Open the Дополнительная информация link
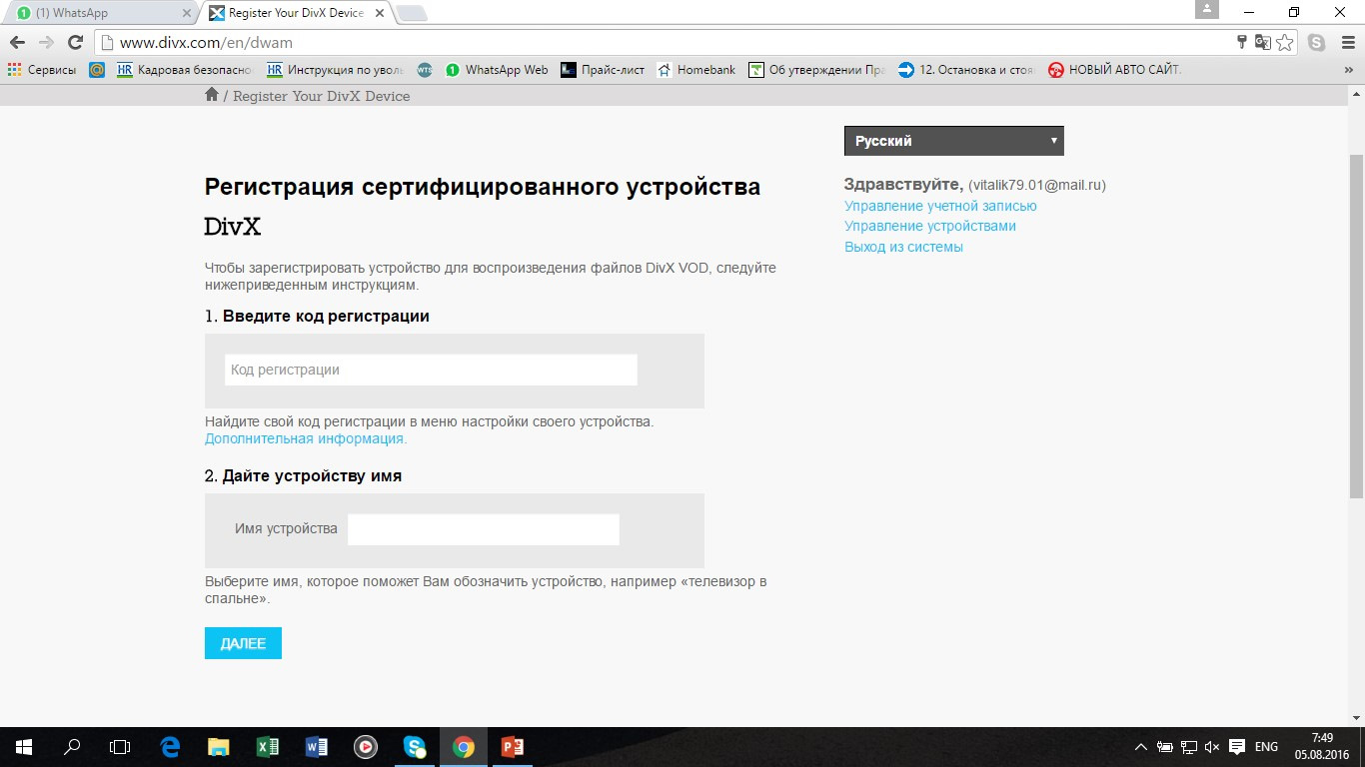 pos(306,438)
